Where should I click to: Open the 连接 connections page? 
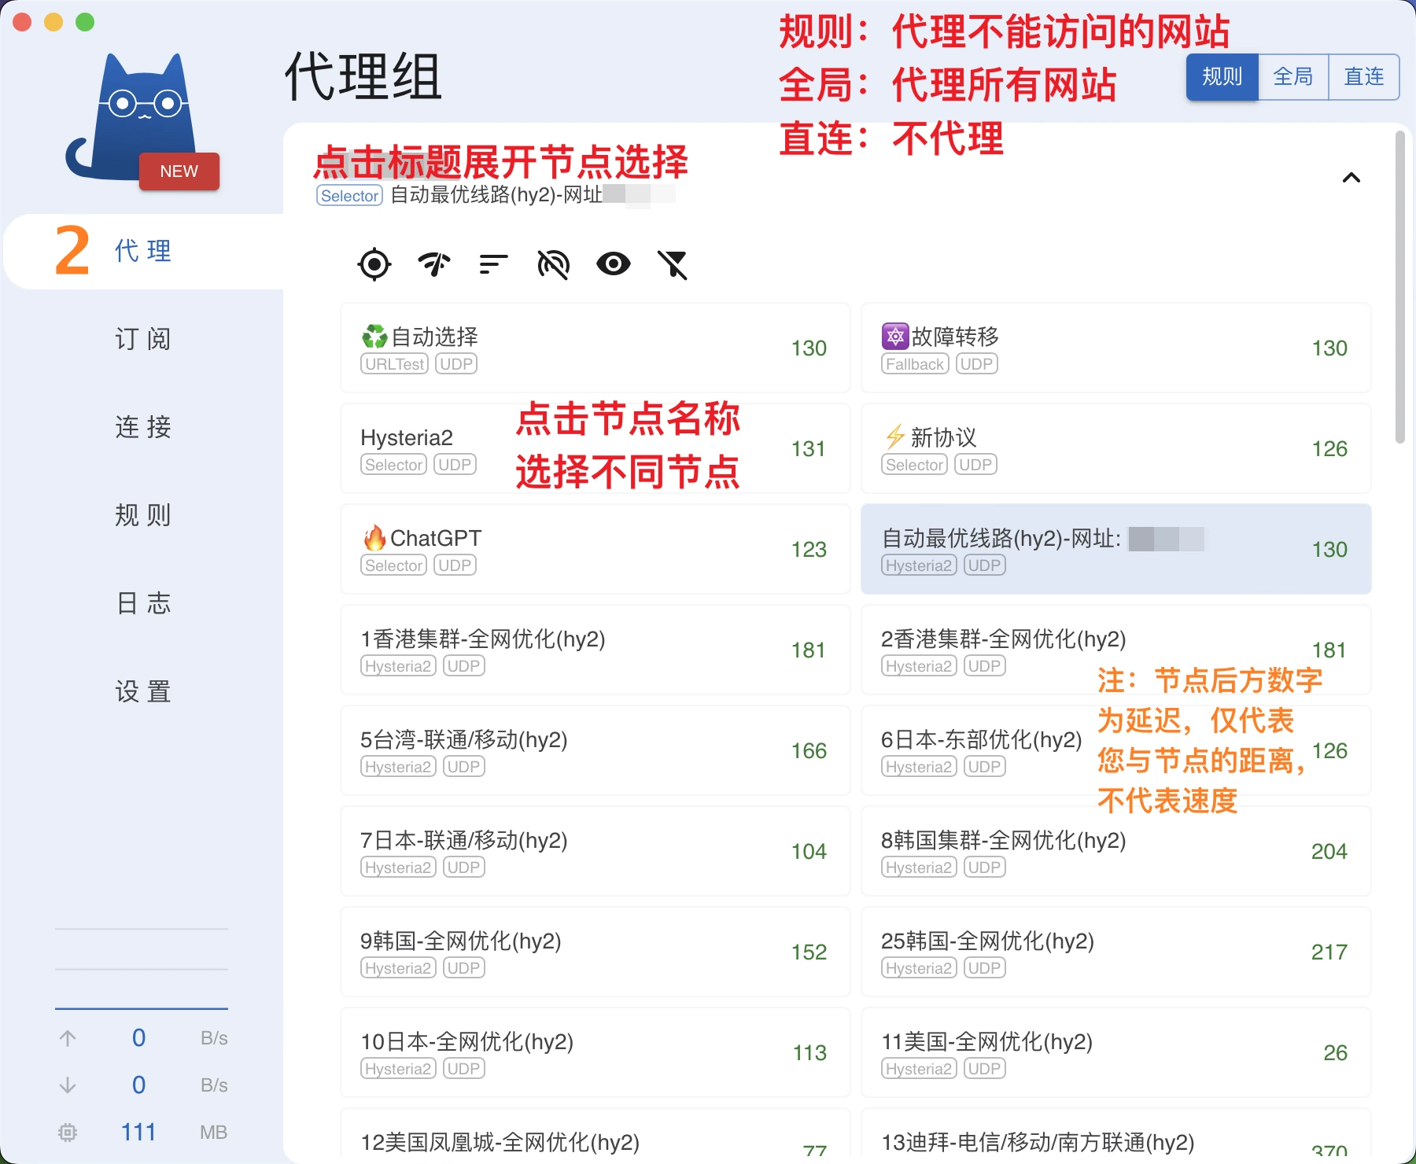pyautogui.click(x=143, y=427)
